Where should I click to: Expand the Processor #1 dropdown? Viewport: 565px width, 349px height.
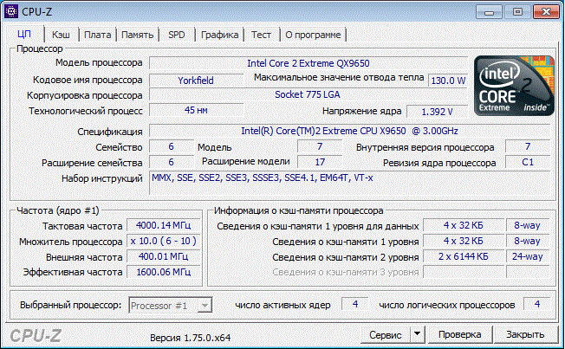[x=170, y=305]
